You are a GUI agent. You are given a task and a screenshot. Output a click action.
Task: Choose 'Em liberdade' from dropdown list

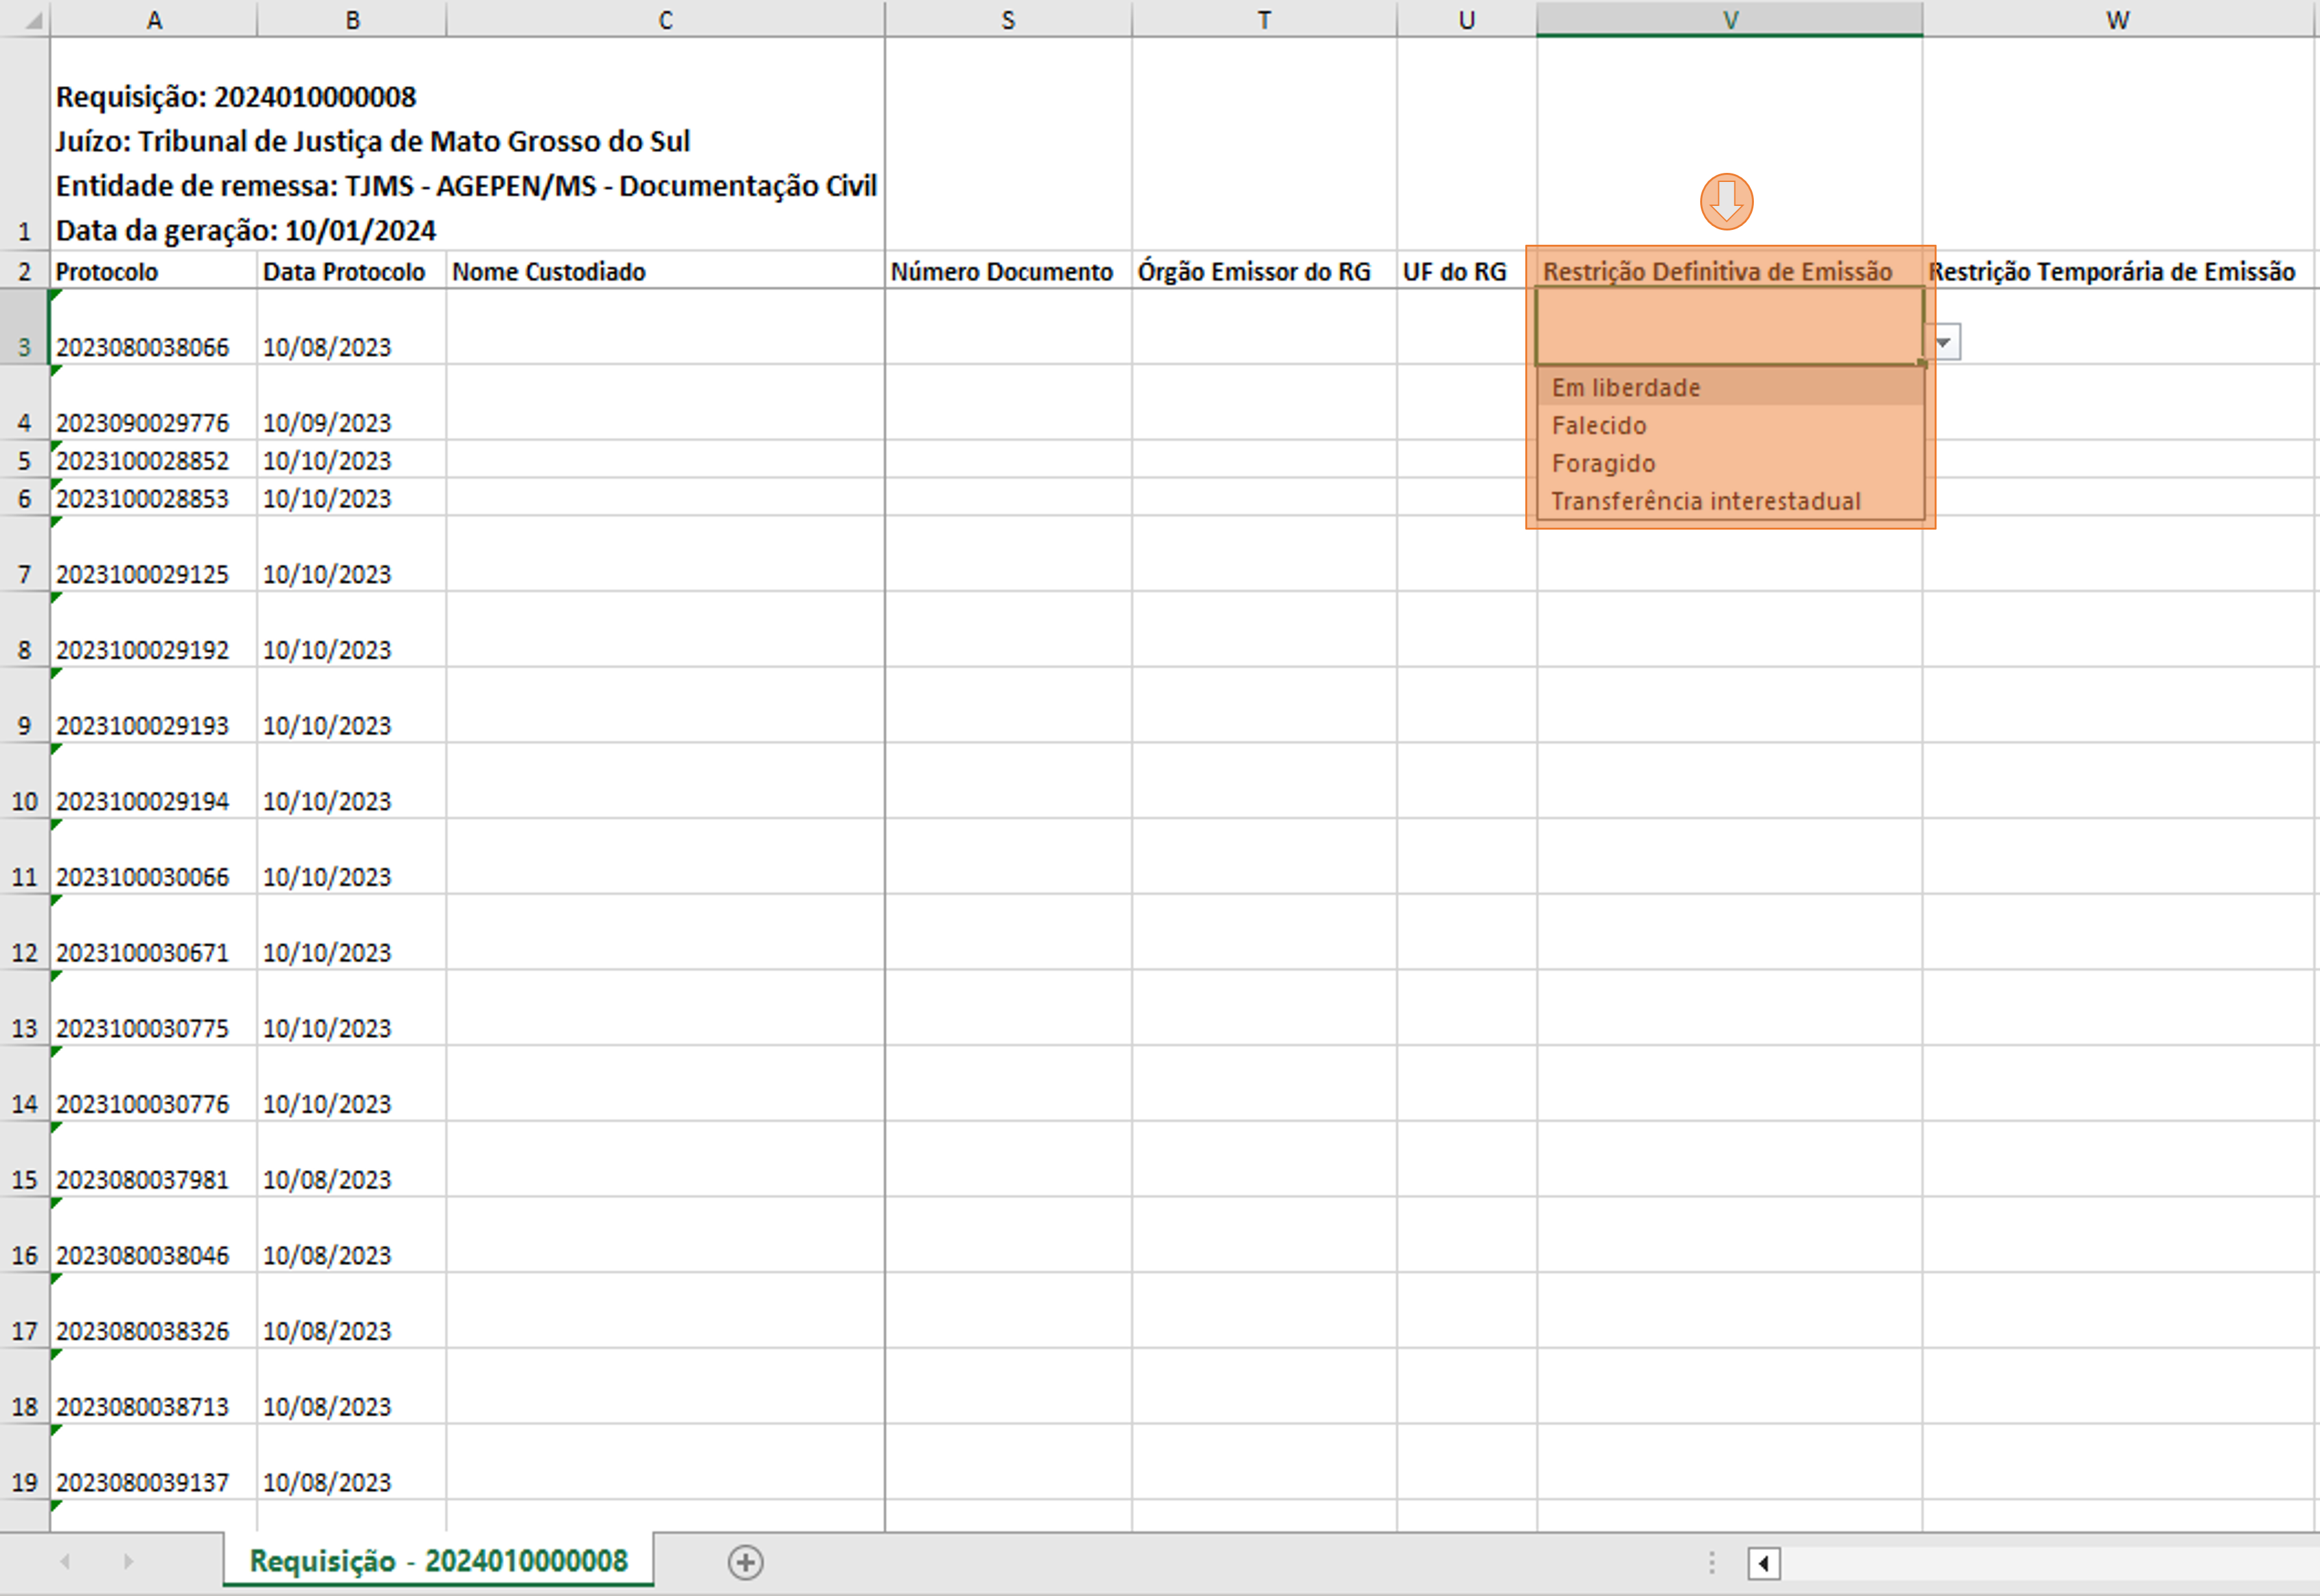[1730, 387]
